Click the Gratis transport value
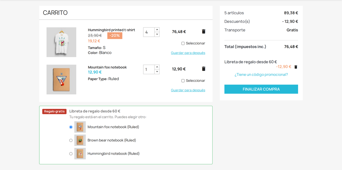Viewport: 342px width, 170px height. 292,30
